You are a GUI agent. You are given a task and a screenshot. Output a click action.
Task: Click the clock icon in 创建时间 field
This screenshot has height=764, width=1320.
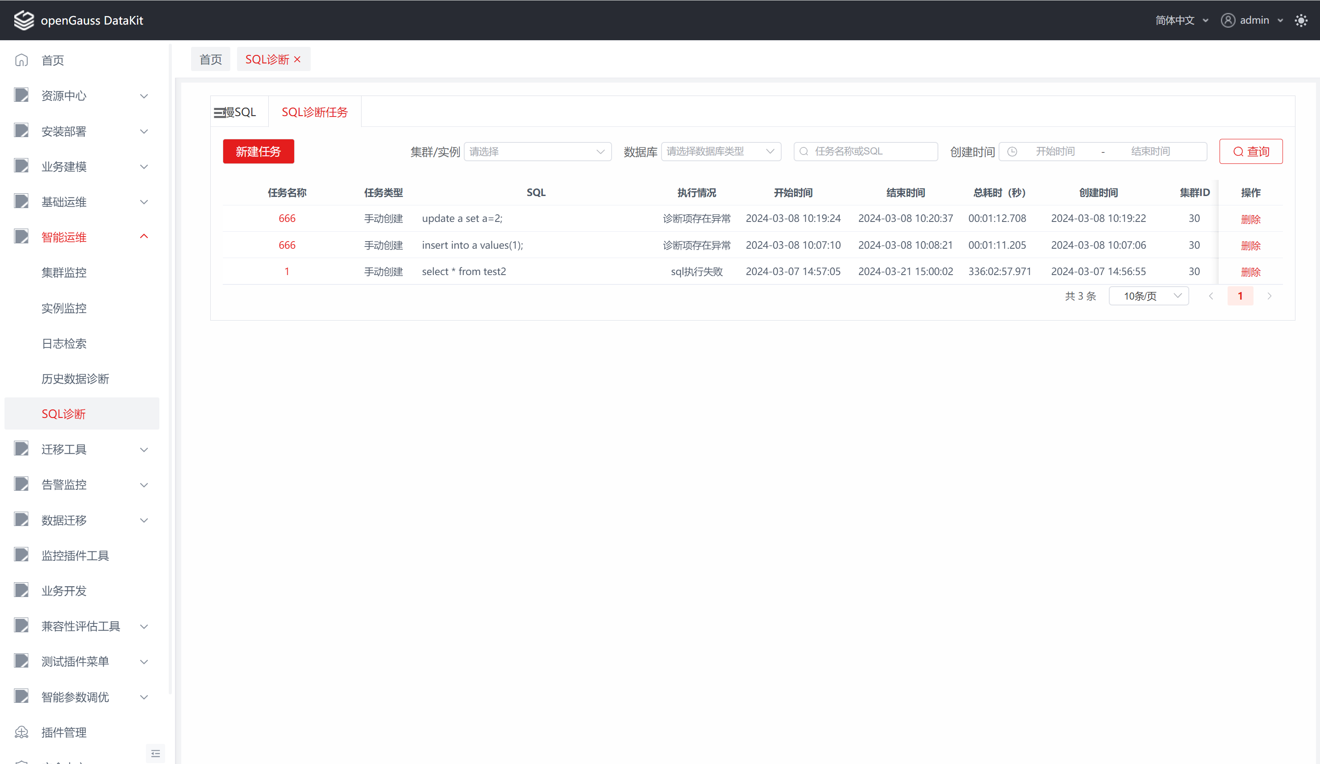(1012, 151)
